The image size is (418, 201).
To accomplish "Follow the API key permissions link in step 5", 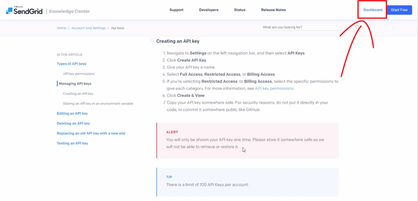I will (x=274, y=88).
